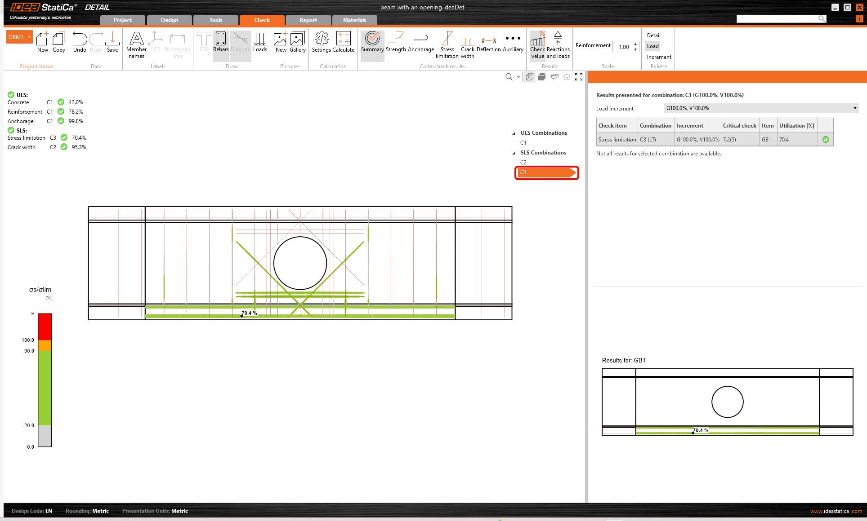Show the Crack width results
Image resolution: width=867 pixels, height=521 pixels.
coord(468,44)
